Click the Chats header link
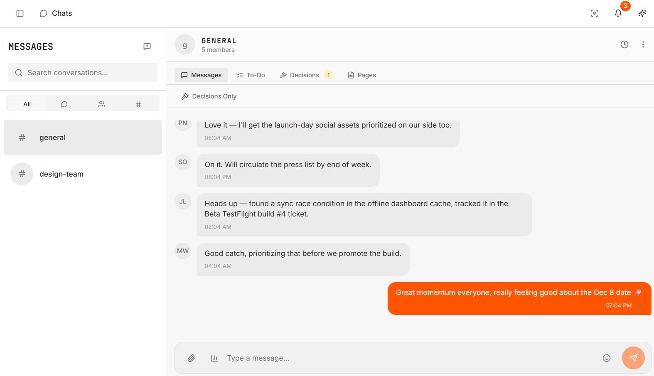 [56, 13]
